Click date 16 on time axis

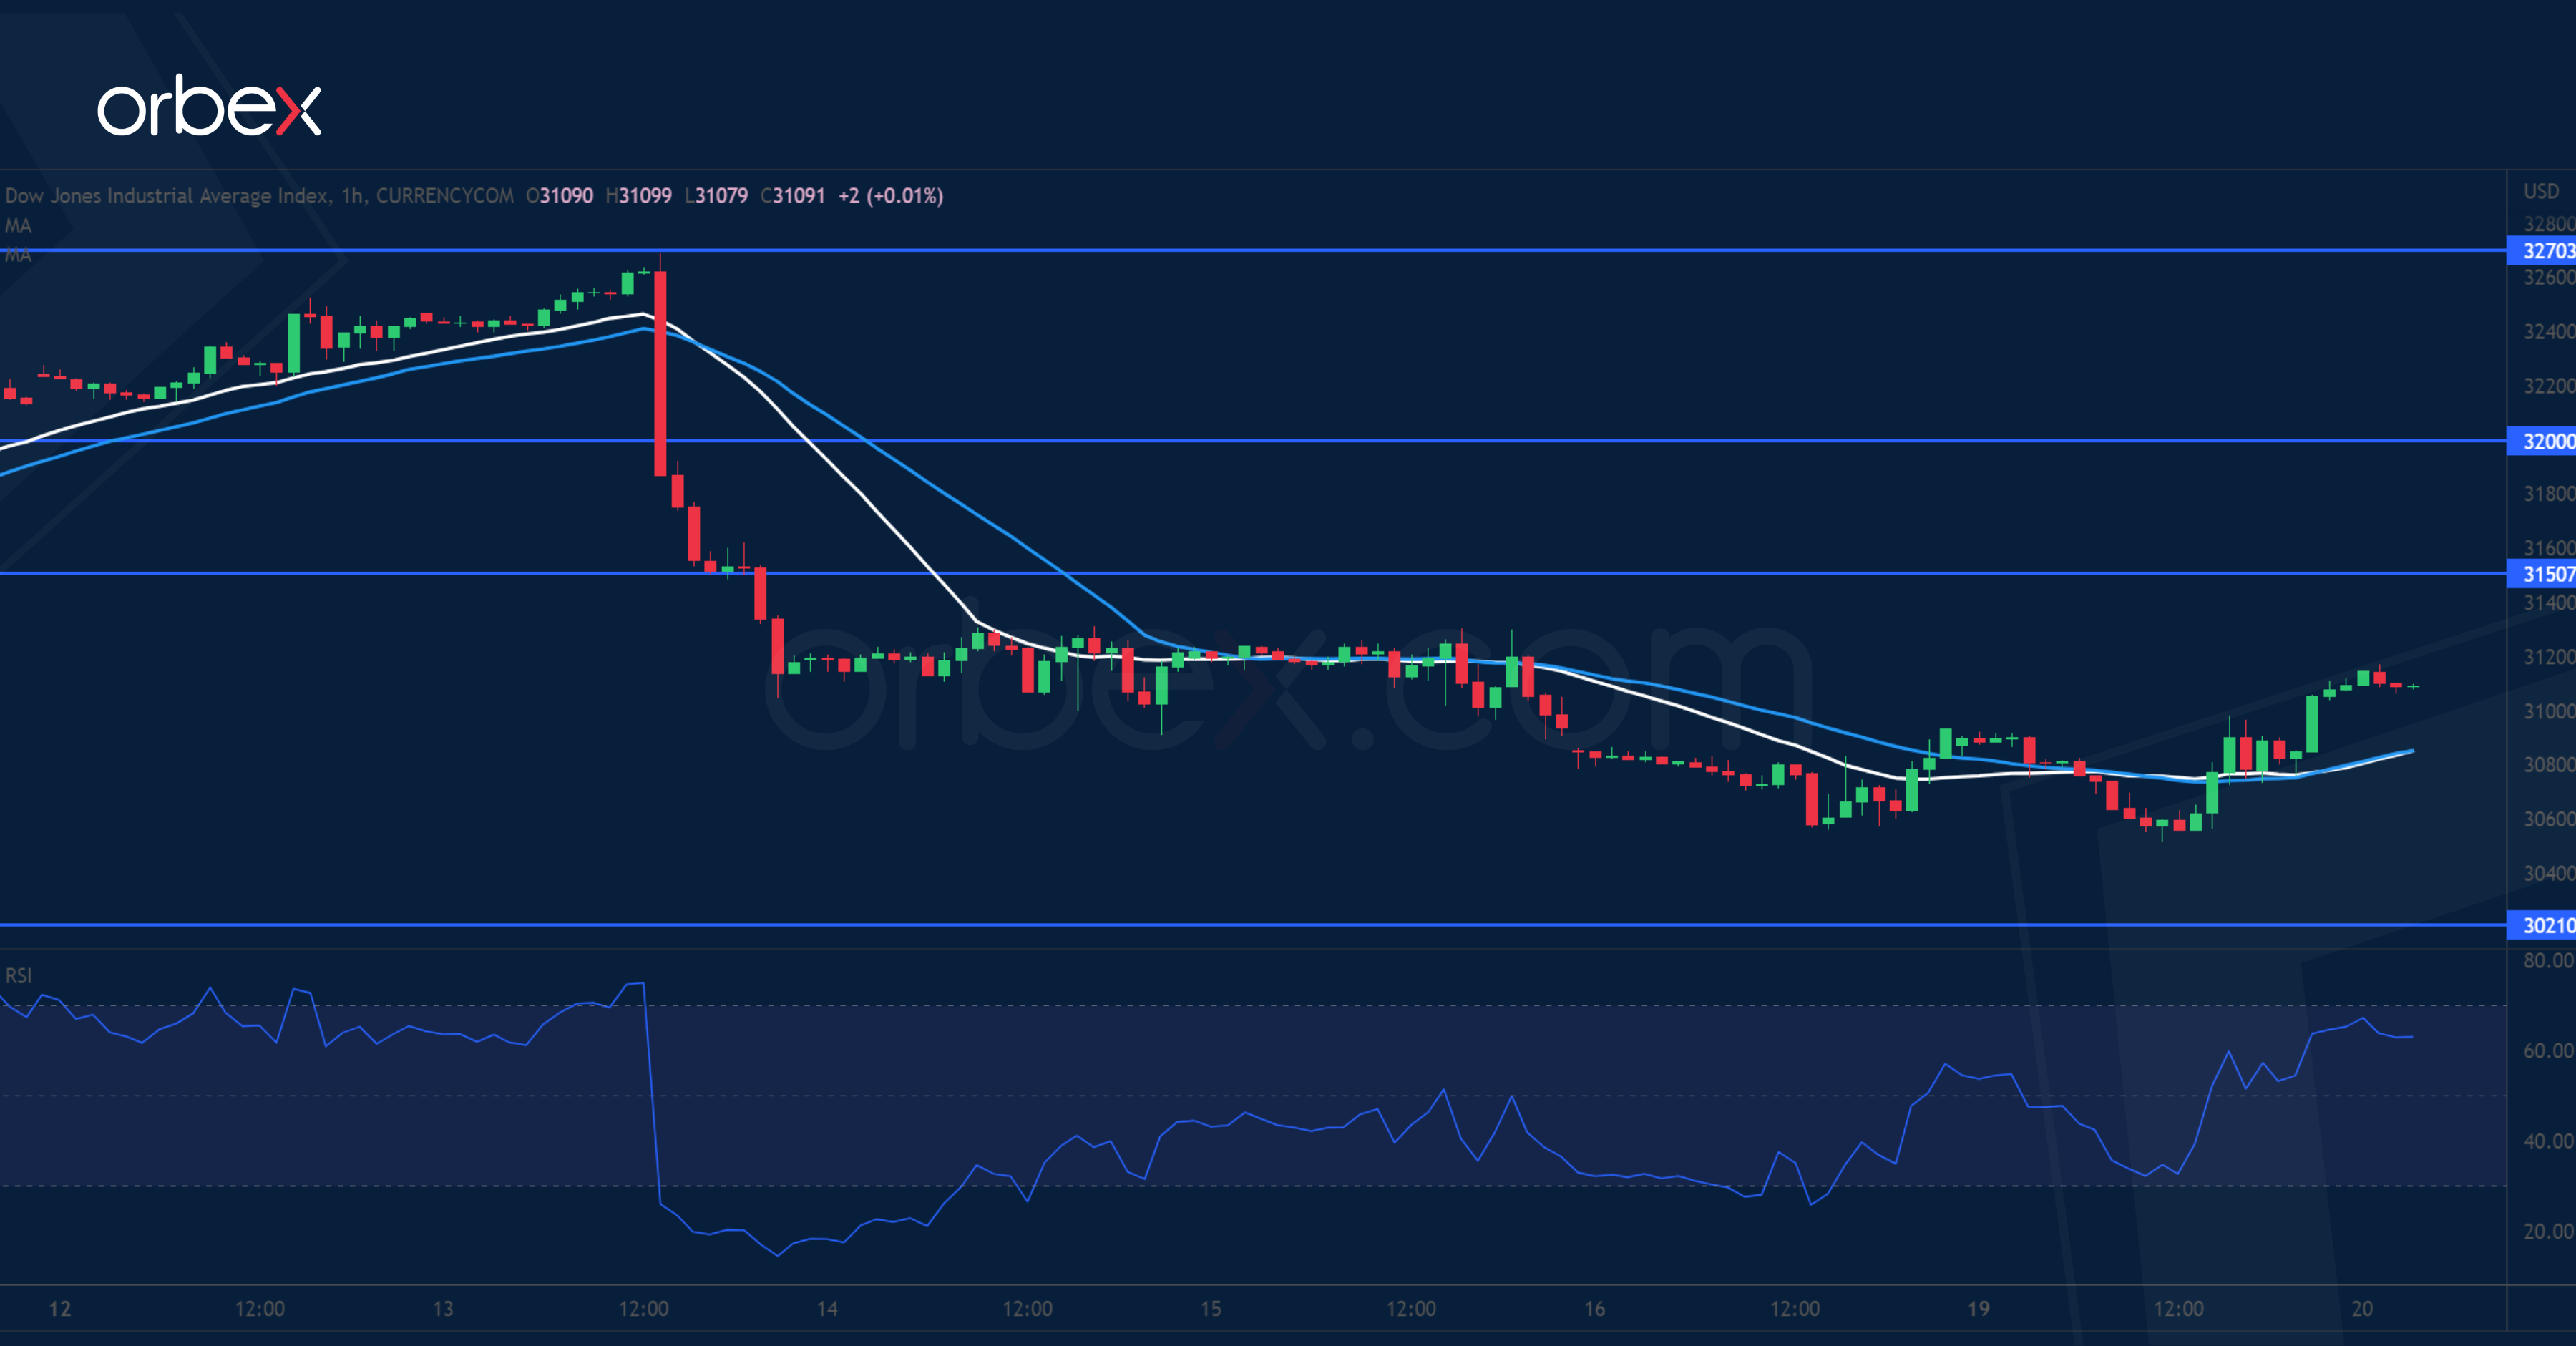tap(1594, 1308)
